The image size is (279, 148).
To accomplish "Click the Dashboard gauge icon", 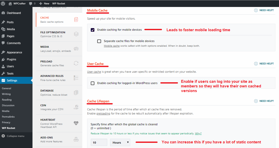I will 3,13.
